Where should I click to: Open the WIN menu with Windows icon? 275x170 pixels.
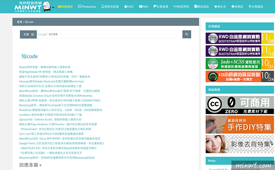pos(143,7)
